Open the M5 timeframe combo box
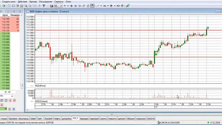 coord(58,6)
